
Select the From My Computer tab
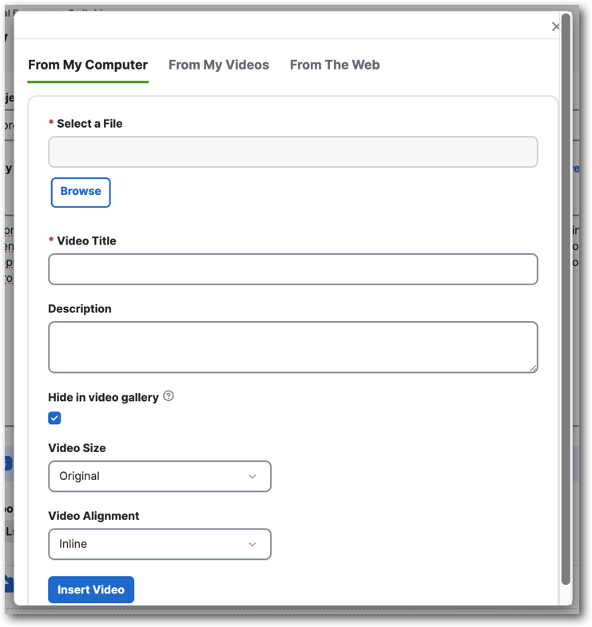click(x=88, y=65)
